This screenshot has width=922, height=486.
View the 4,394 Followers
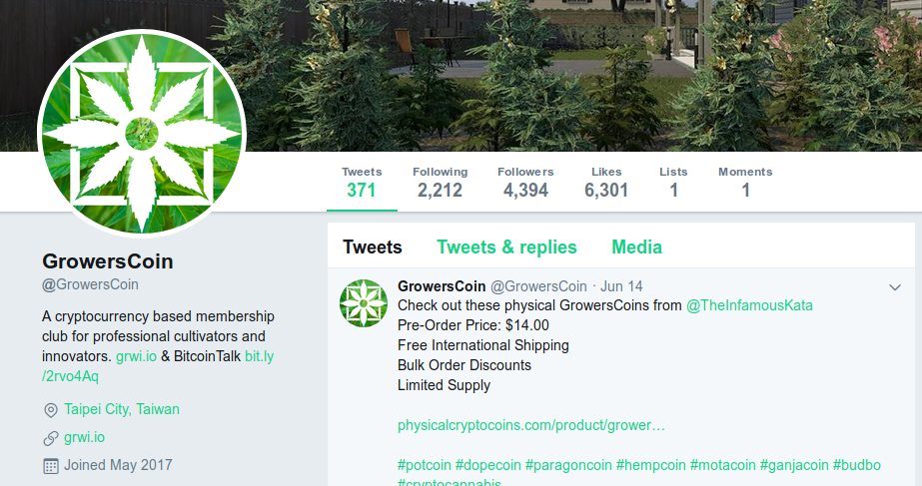525,183
